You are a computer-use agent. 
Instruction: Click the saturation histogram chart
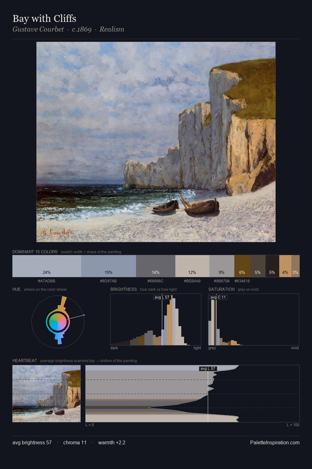point(254,320)
